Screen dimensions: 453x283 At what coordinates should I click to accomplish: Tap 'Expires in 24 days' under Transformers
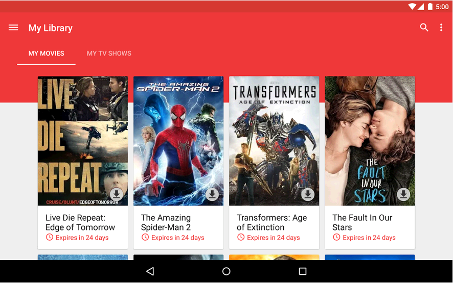coord(274,238)
